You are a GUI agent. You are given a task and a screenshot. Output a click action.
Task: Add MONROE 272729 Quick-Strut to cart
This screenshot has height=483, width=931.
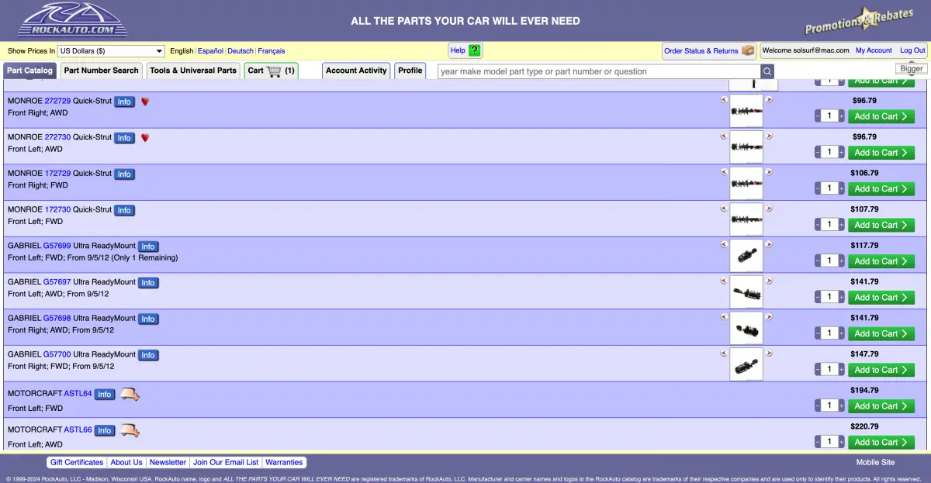[881, 116]
